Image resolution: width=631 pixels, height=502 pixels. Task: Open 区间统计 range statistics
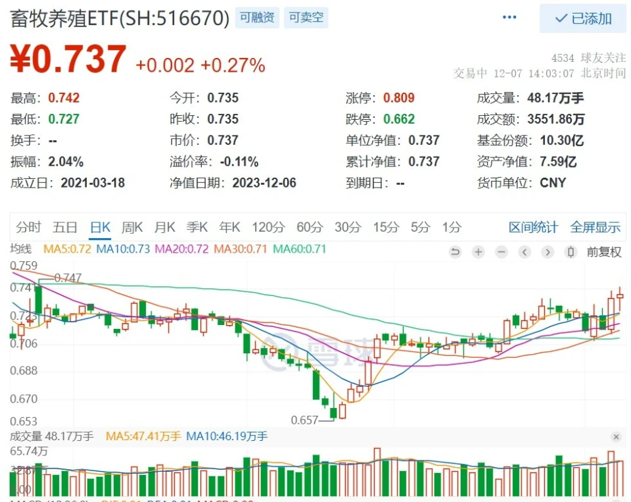[533, 228]
